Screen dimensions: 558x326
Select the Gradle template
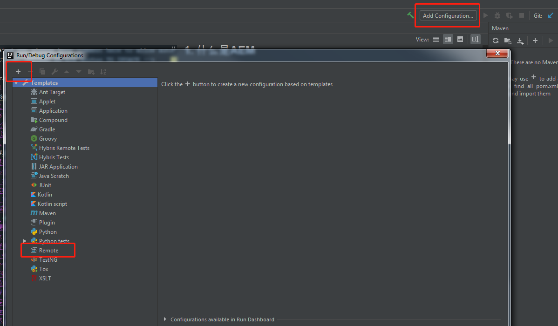point(47,129)
